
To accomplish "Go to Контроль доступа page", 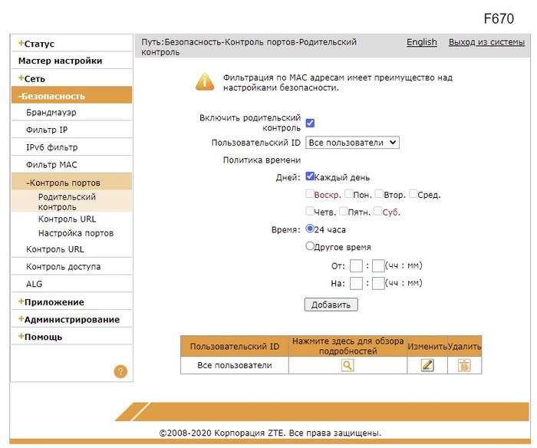I will tap(64, 266).
